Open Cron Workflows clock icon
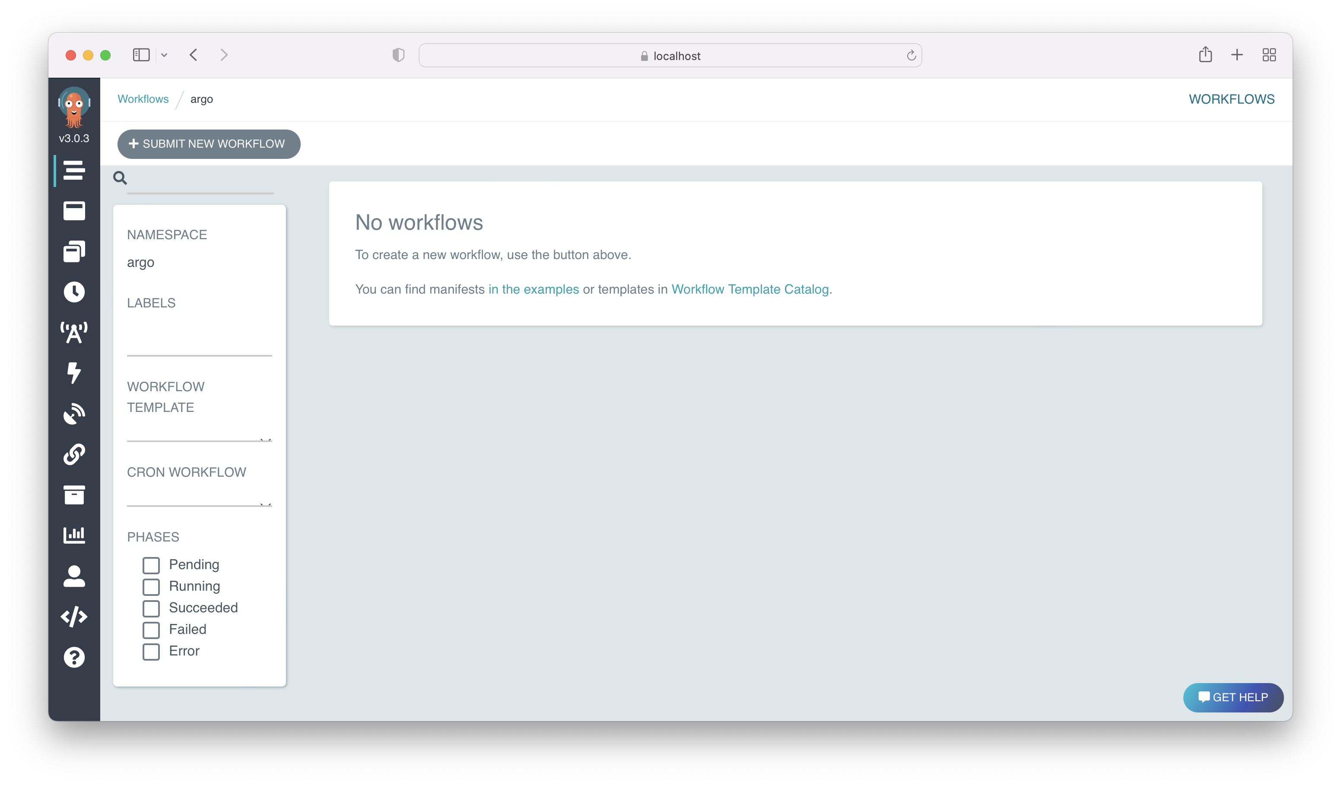The height and width of the screenshot is (785, 1341). pos(74,292)
